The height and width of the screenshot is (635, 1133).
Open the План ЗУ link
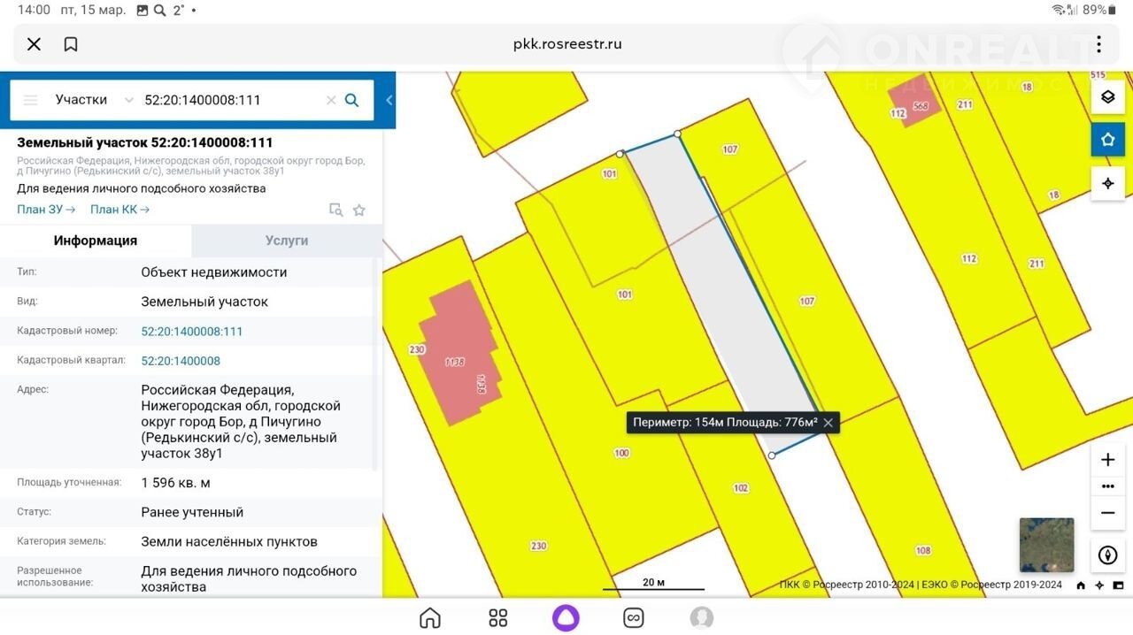[46, 210]
